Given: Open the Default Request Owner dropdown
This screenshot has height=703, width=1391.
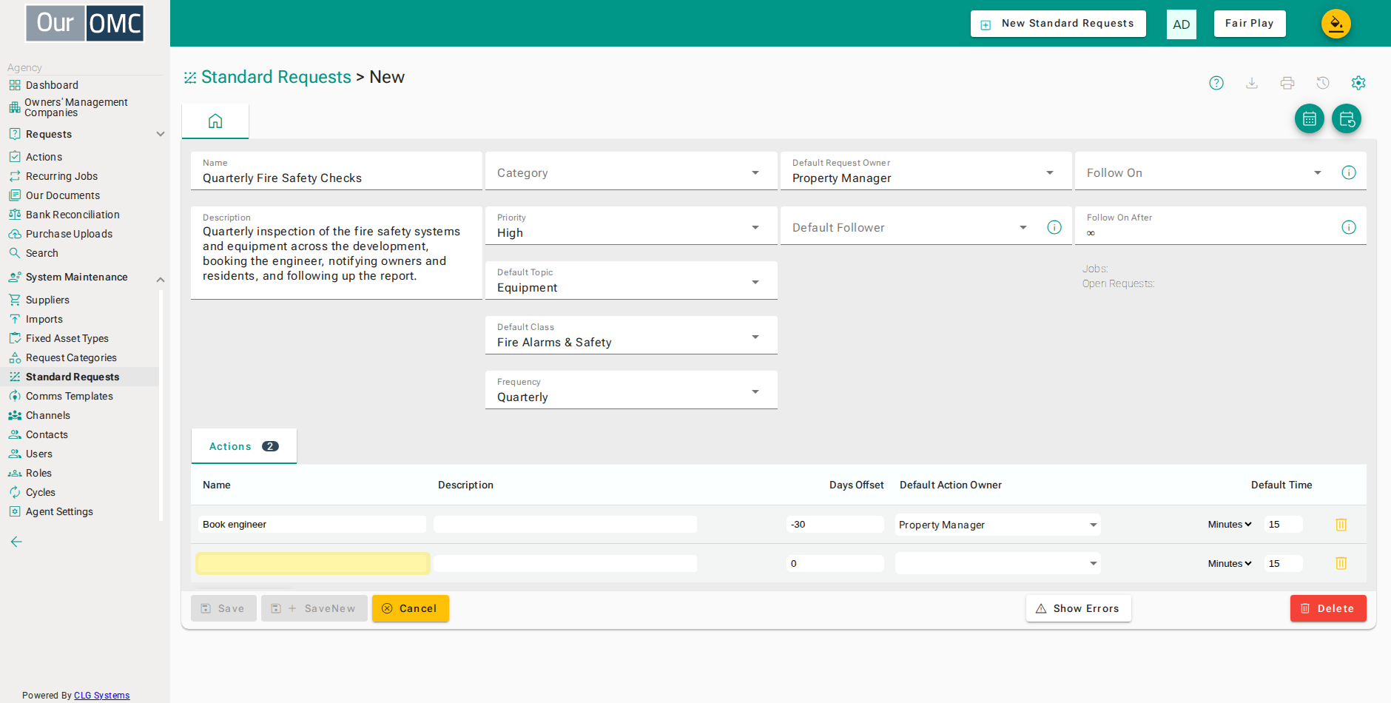Looking at the screenshot, I should click(926, 172).
